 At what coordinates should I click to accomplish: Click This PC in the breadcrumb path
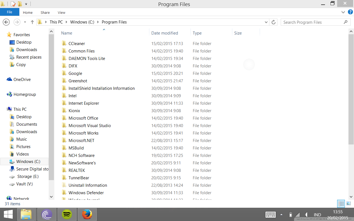(x=56, y=22)
